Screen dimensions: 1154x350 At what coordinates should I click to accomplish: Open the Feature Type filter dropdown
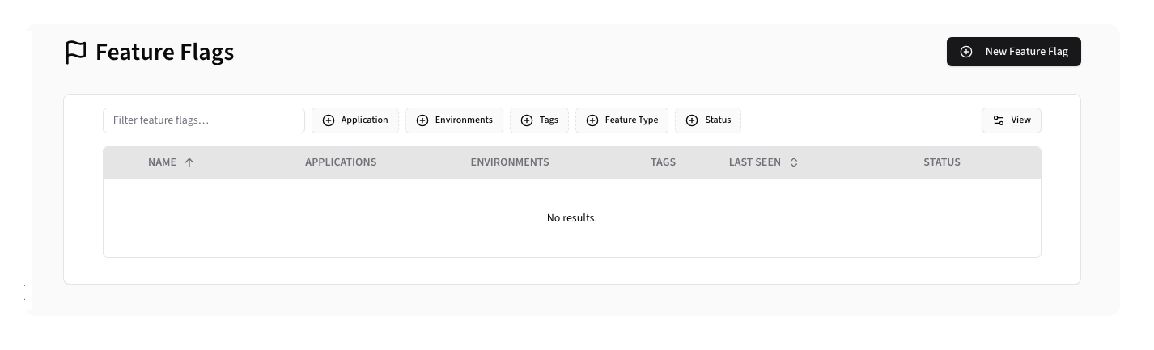622,120
